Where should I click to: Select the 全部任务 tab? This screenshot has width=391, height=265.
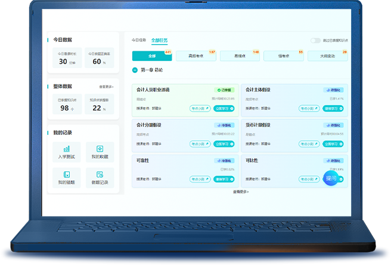(x=159, y=41)
